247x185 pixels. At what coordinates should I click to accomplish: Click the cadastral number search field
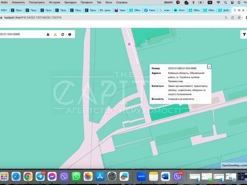click(x=22, y=34)
